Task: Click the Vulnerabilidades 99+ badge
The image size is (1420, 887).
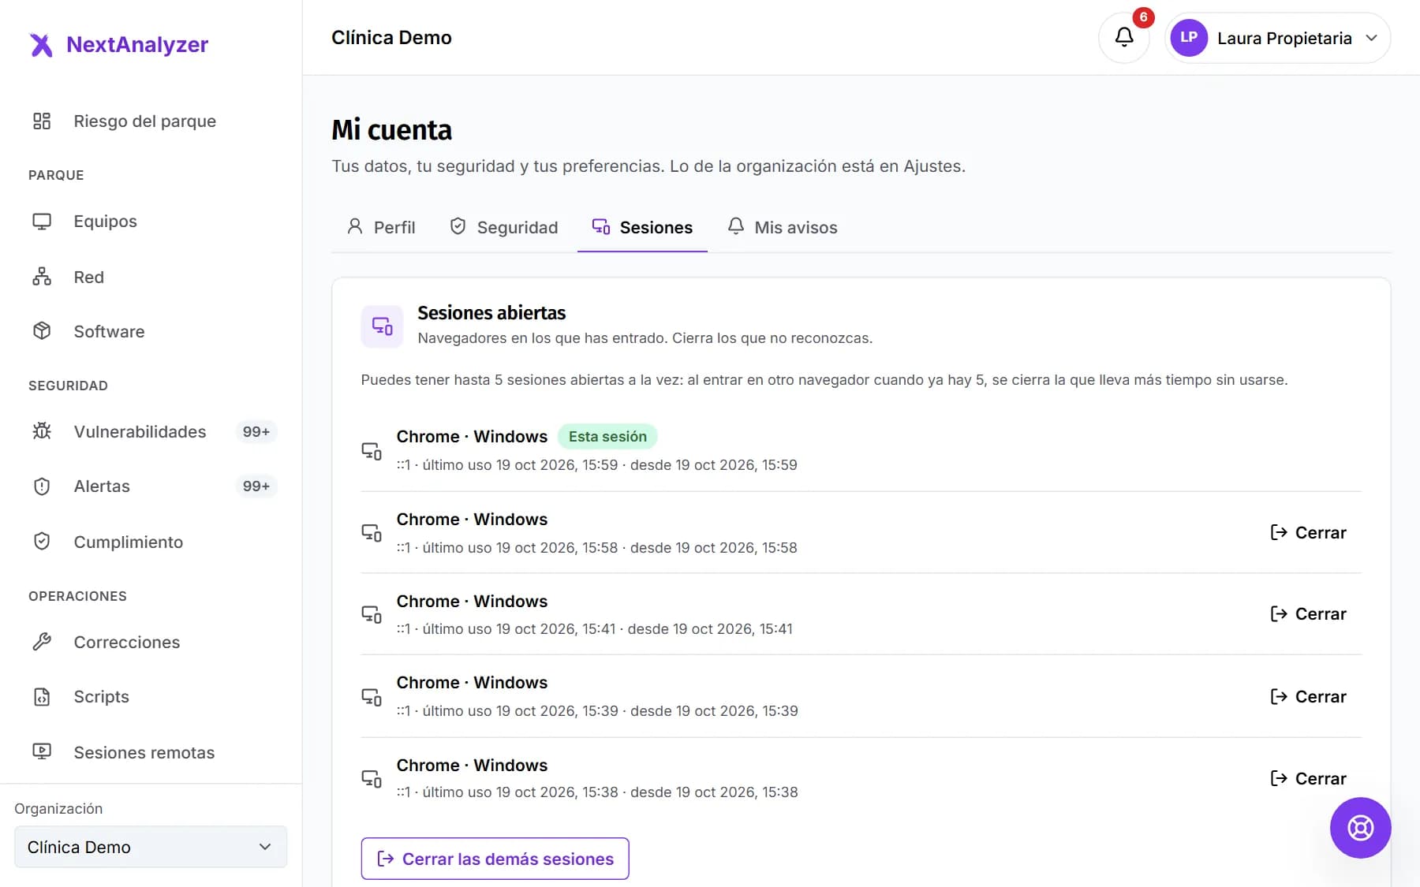Action: pyautogui.click(x=256, y=431)
